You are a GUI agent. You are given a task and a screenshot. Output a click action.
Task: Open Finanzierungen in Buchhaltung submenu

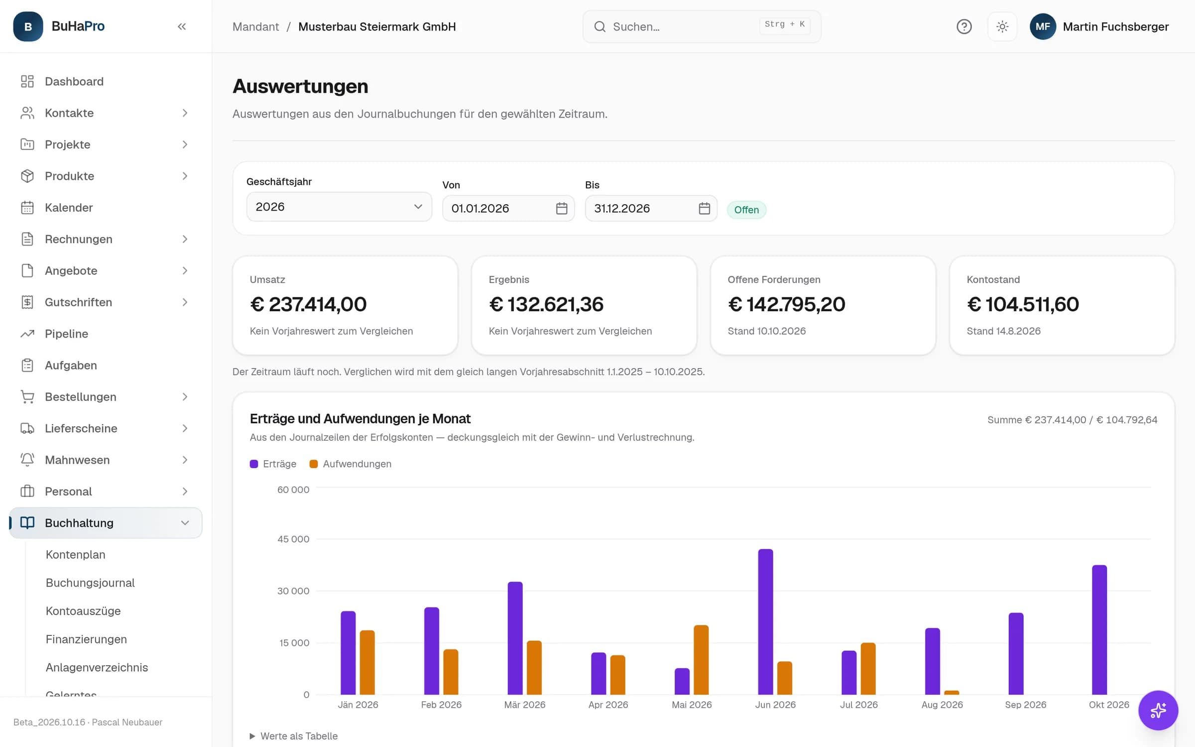coord(86,639)
